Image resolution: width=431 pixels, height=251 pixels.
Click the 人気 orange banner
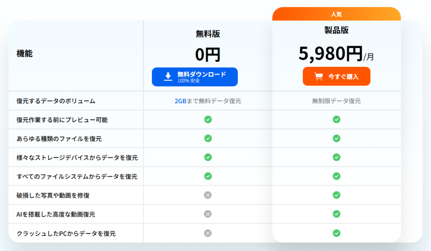[336, 14]
